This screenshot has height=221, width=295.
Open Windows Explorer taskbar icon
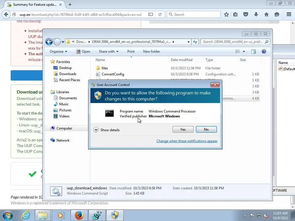pos(43,215)
